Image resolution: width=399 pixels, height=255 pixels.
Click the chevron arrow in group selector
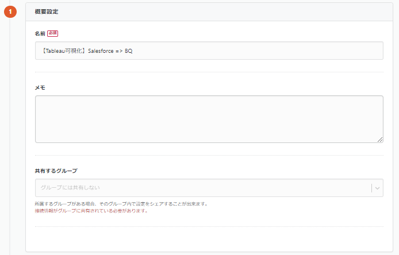click(x=377, y=188)
